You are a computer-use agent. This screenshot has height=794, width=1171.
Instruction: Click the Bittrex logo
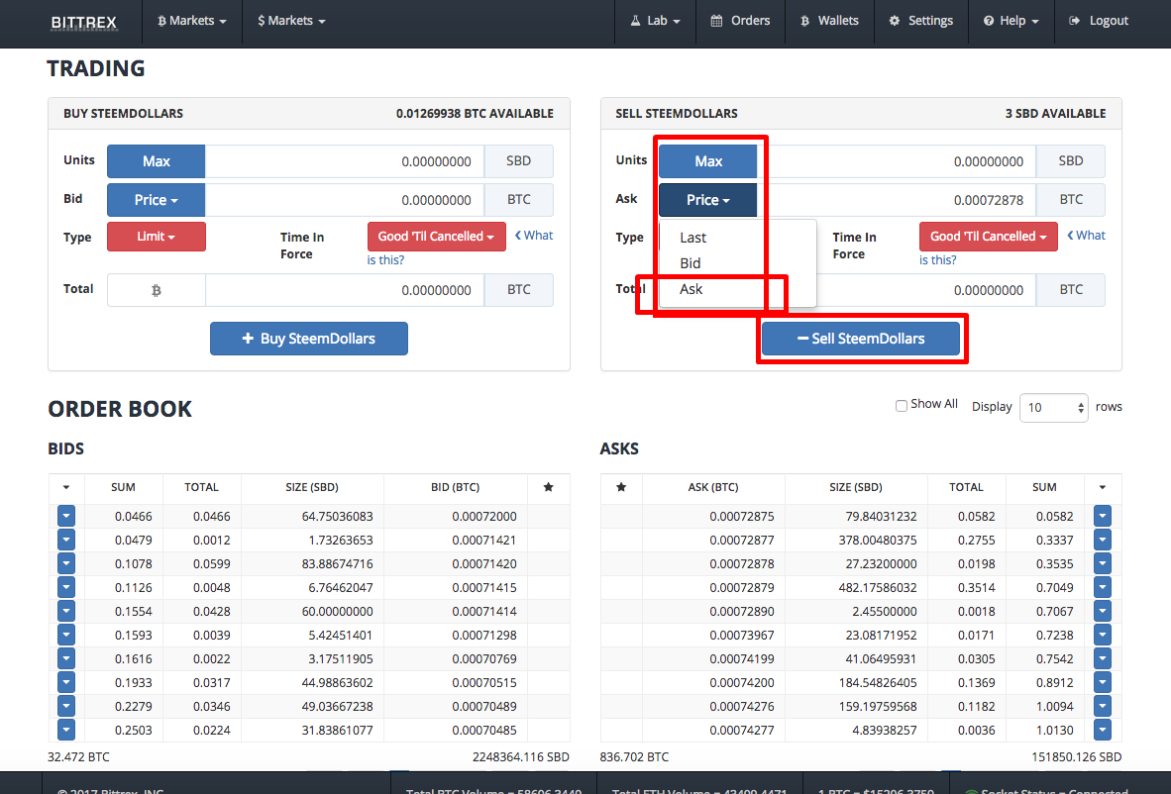point(83,22)
